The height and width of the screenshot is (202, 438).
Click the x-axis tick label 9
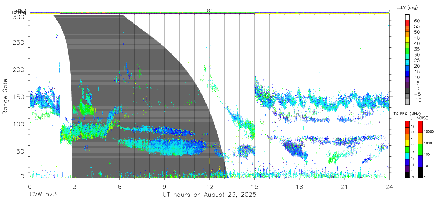(164, 187)
